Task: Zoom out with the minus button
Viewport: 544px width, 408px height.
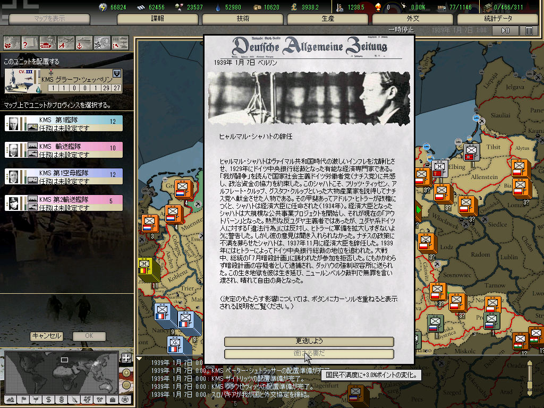Action: (126, 385)
